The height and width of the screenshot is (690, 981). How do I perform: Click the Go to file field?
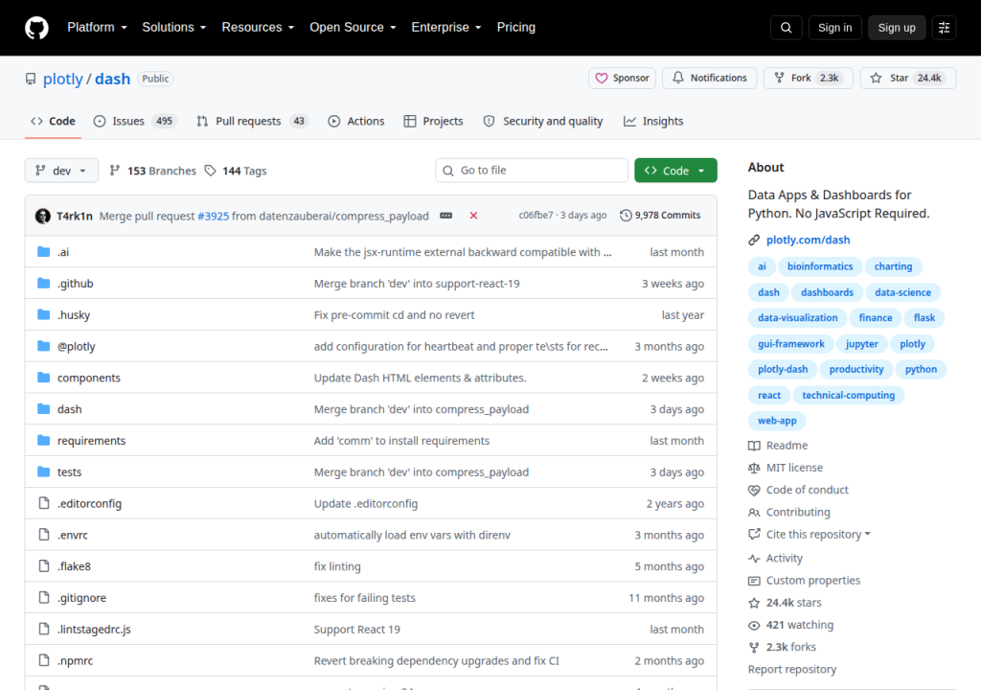click(x=532, y=171)
